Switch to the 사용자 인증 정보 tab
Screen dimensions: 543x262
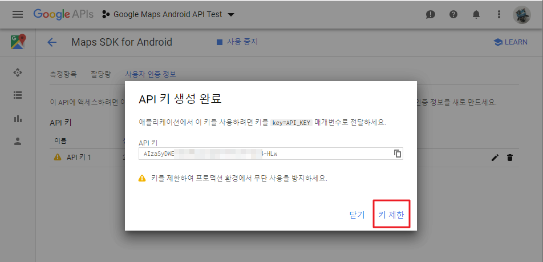pos(151,74)
